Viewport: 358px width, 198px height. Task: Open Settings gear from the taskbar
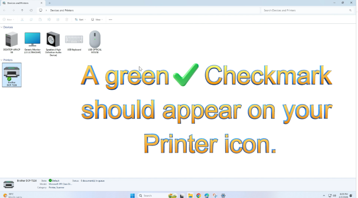pos(223,196)
